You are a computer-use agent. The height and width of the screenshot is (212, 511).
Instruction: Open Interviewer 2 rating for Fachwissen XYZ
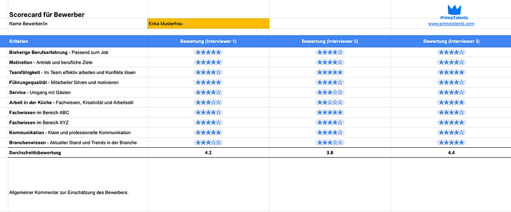(330, 123)
